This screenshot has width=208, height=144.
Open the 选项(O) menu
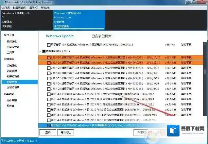click(x=33, y=7)
